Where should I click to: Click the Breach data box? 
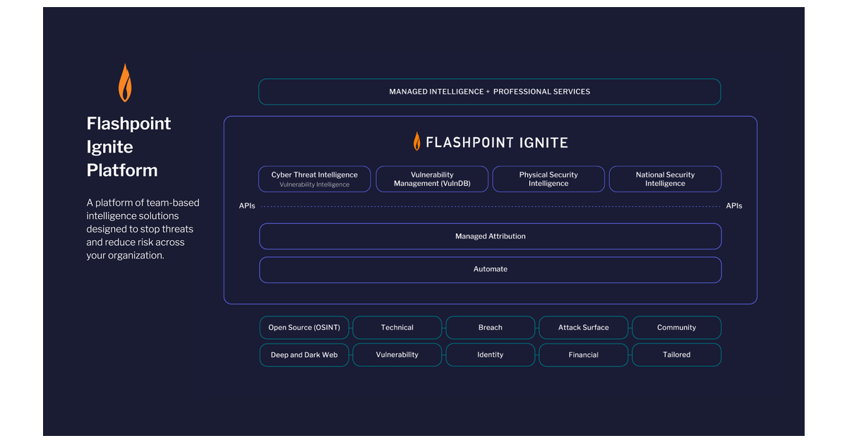coord(491,328)
